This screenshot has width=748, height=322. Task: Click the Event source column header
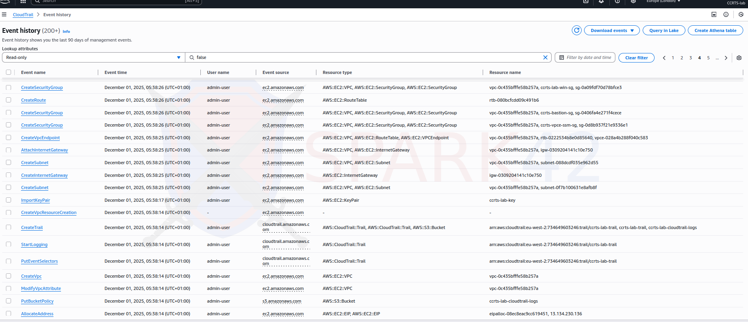[276, 72]
